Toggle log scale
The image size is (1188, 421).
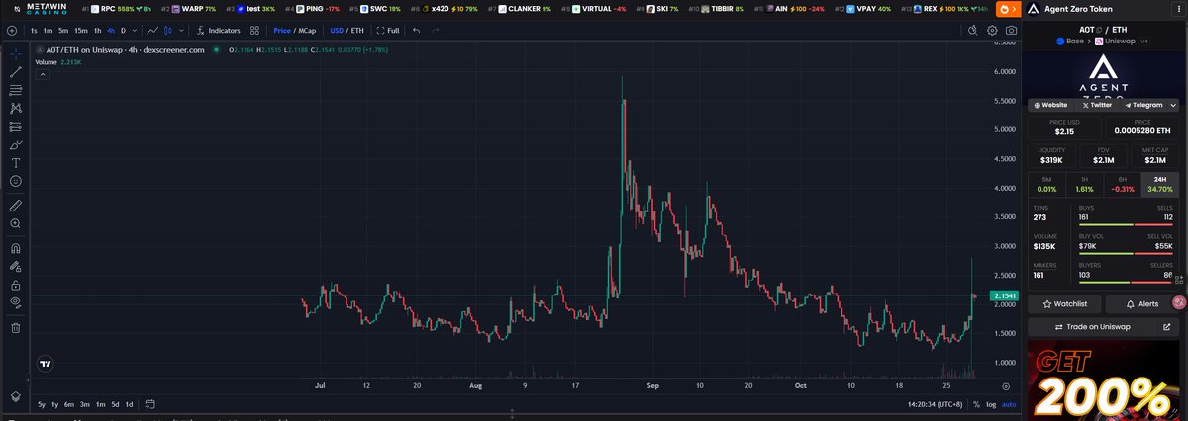pyautogui.click(x=991, y=404)
